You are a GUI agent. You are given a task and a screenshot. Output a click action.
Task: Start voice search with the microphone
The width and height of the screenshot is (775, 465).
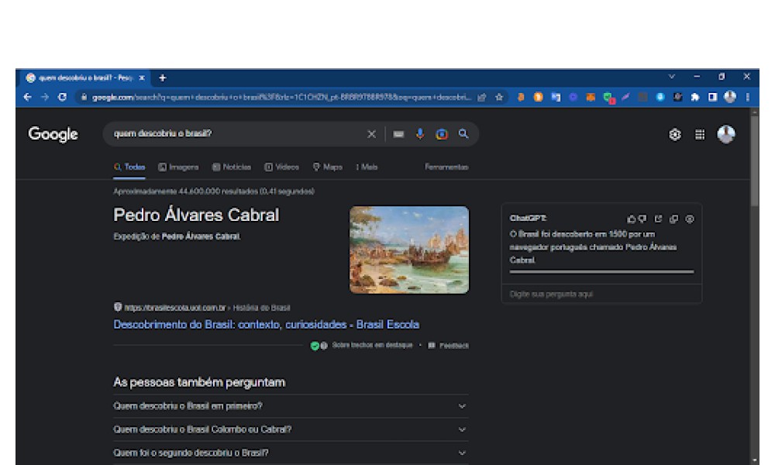tap(420, 134)
